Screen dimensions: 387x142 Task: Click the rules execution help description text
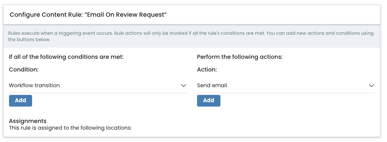click(x=191, y=36)
